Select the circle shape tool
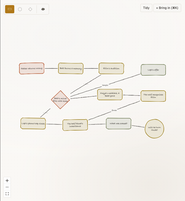 [20, 9]
